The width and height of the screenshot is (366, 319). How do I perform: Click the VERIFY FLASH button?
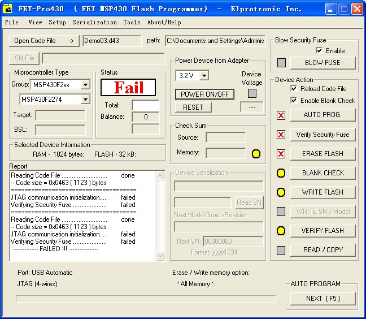[x=323, y=231]
